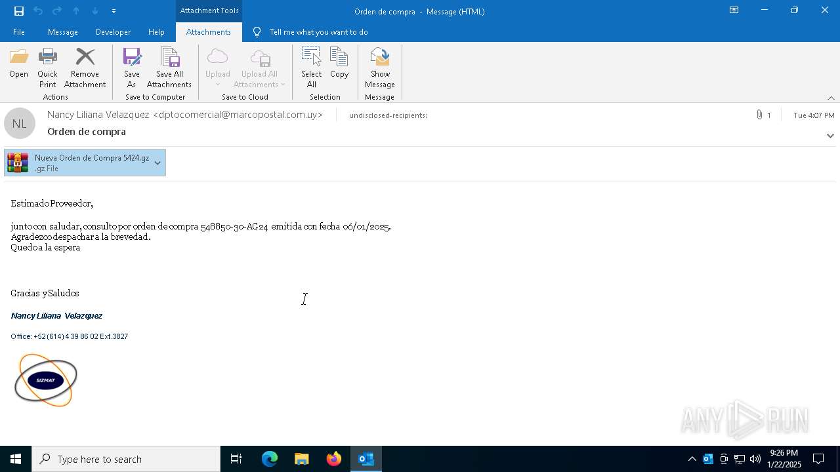Click the Save icon in the title bar

pyautogui.click(x=19, y=11)
